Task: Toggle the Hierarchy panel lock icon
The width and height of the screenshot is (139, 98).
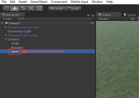Action: (88, 15)
